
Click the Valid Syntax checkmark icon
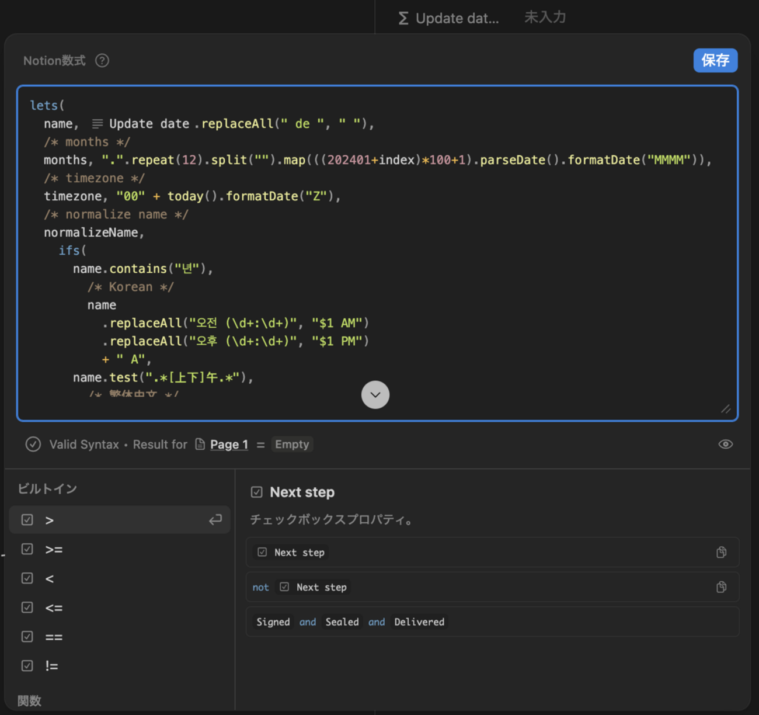[x=33, y=444]
